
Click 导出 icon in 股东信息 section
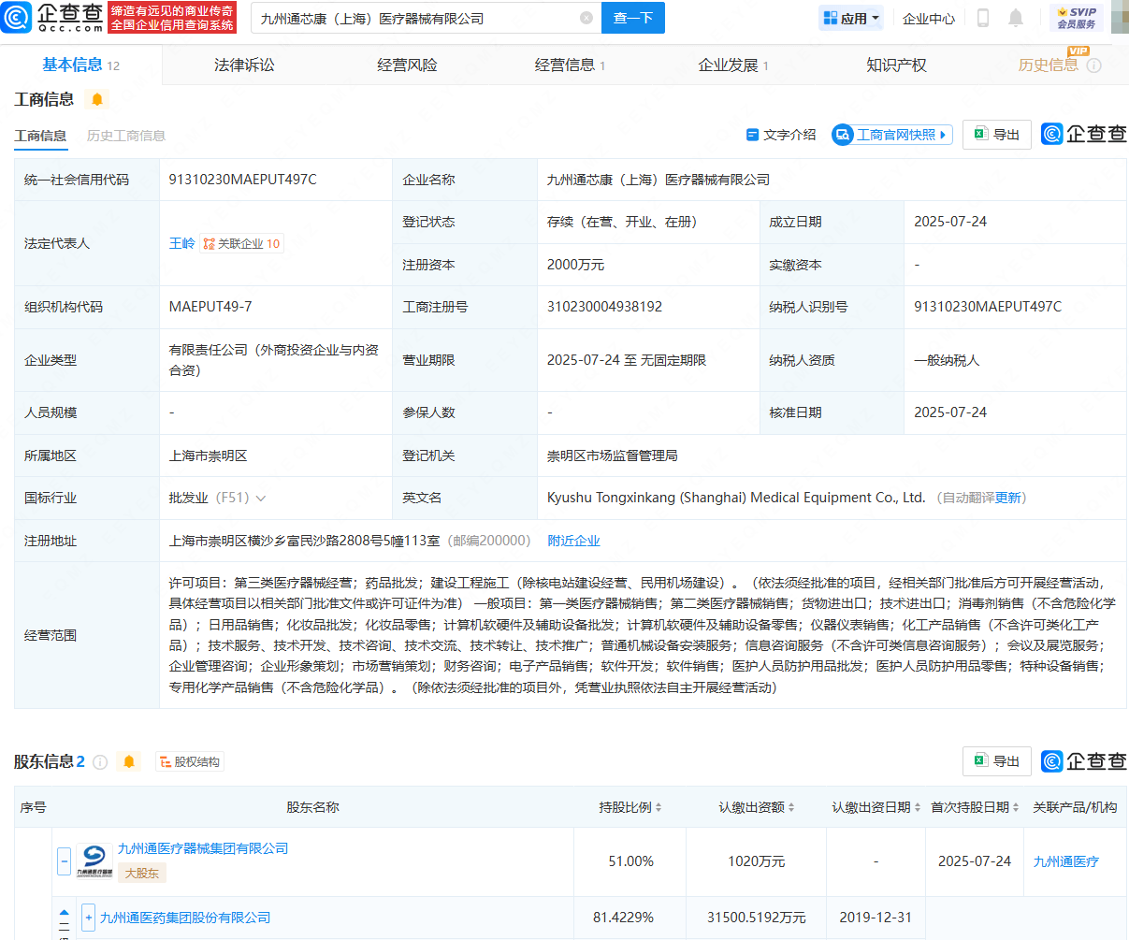(996, 760)
